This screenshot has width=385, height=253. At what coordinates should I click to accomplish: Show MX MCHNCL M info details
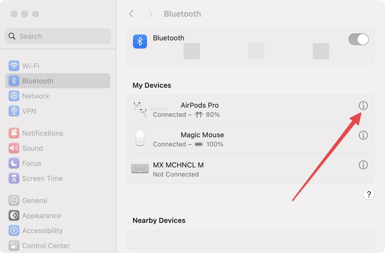(x=363, y=165)
